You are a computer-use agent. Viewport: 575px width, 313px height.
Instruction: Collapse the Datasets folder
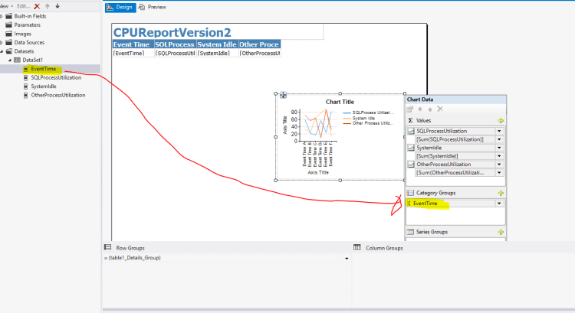[2, 51]
